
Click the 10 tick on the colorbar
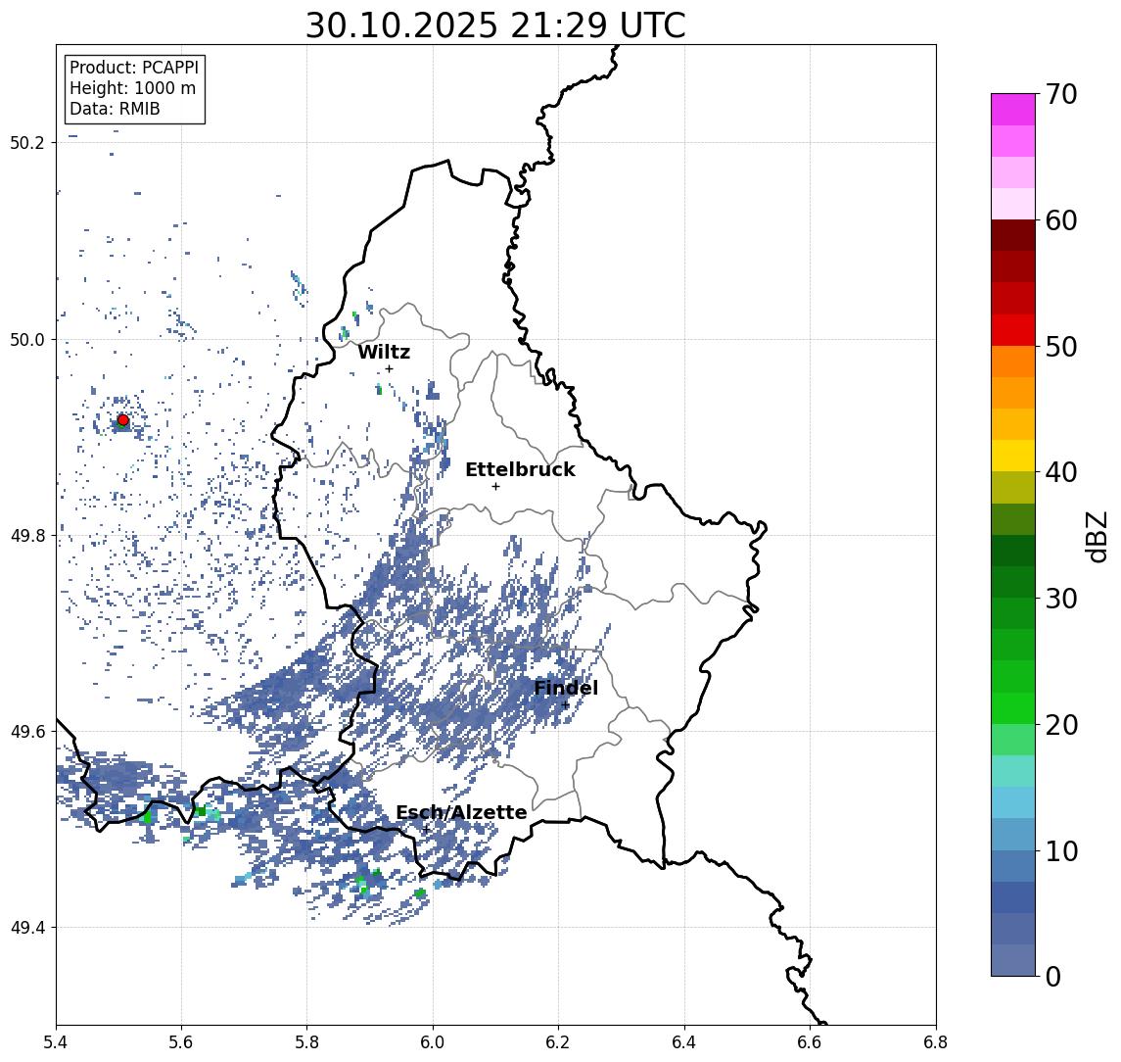click(x=1061, y=850)
